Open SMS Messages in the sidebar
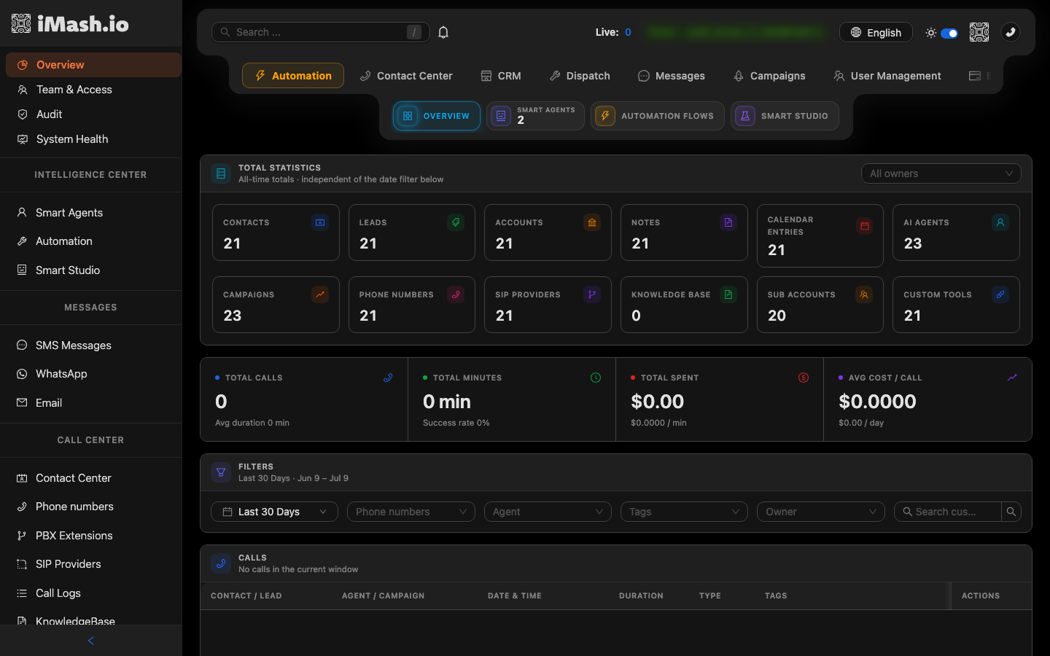This screenshot has width=1050, height=656. 91,345
